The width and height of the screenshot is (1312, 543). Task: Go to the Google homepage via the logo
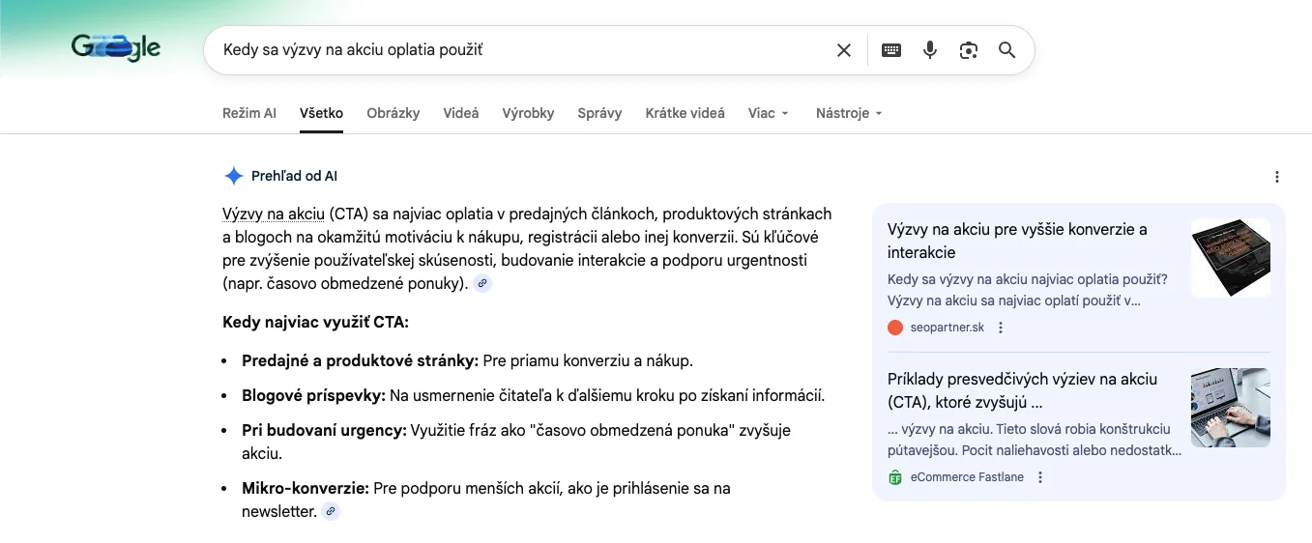point(116,48)
